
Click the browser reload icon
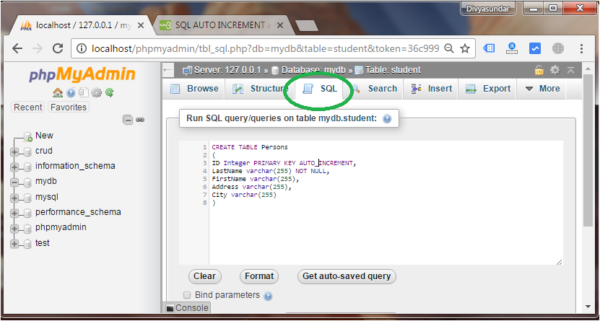click(x=58, y=48)
